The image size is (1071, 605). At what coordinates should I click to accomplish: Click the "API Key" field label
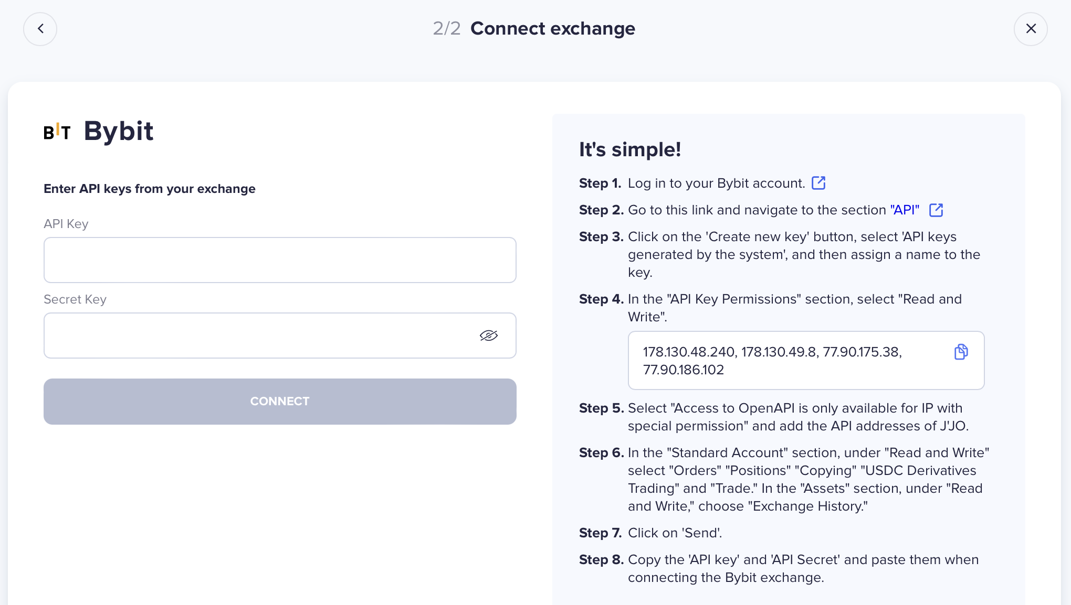pyautogui.click(x=66, y=224)
